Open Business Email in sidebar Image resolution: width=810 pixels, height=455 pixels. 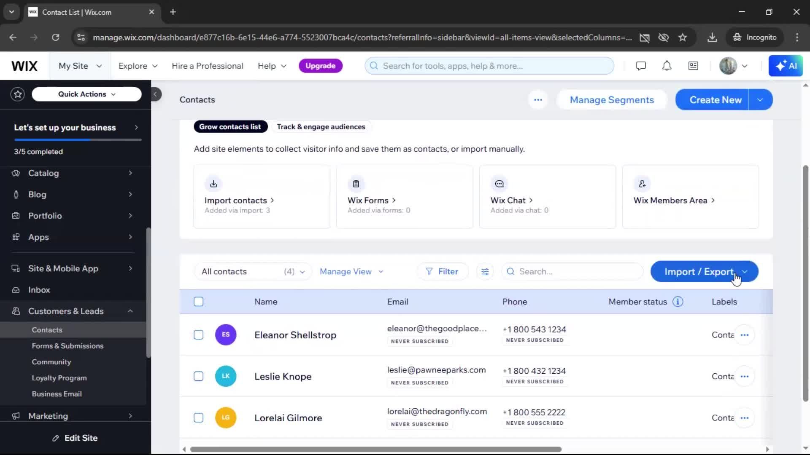click(x=57, y=394)
